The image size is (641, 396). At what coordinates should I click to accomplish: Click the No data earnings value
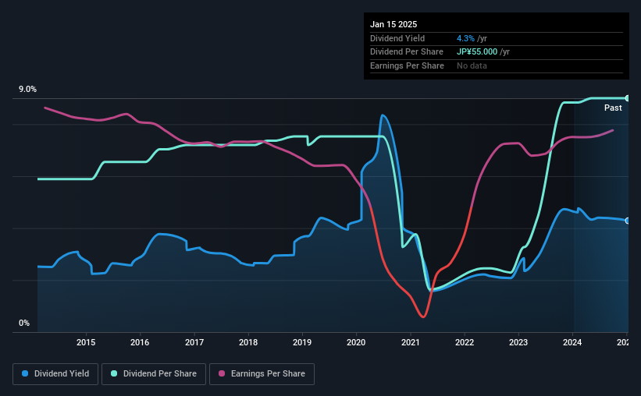pos(472,65)
